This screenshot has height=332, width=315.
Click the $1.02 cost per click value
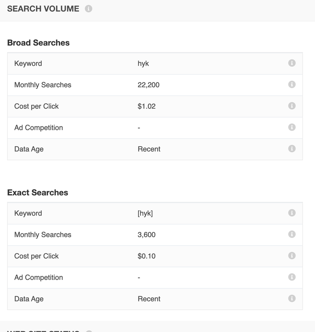point(147,106)
